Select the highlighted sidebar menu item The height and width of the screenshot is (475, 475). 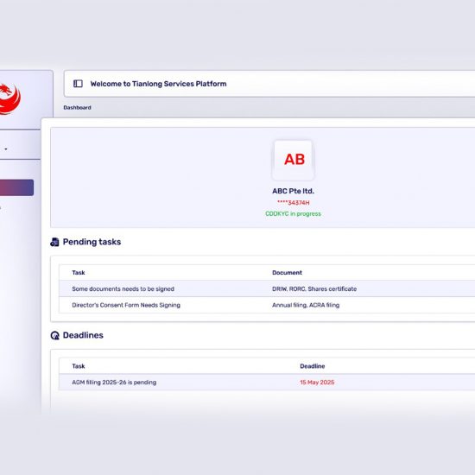(x=16, y=187)
